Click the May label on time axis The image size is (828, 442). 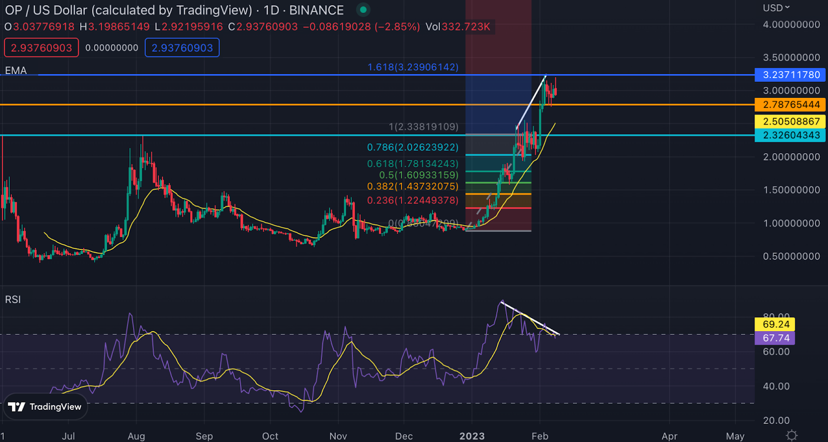735,436
